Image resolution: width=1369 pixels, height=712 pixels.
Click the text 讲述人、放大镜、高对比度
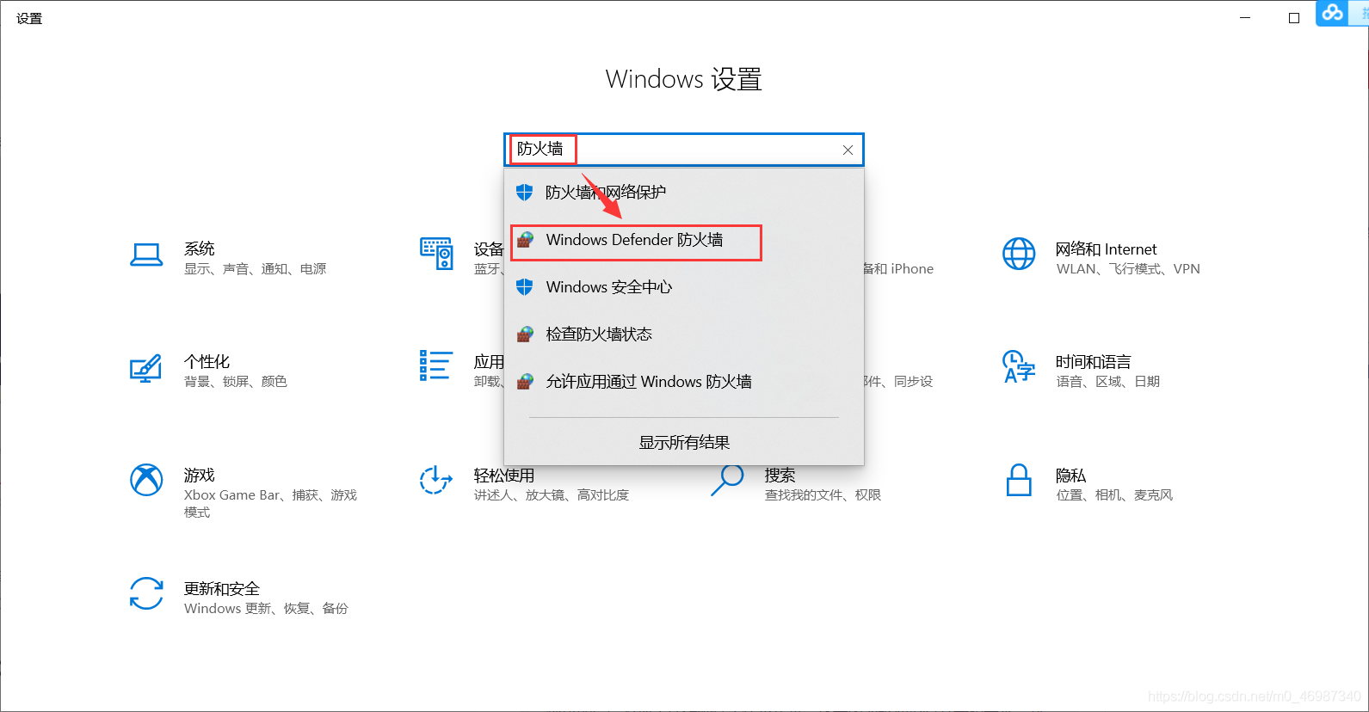click(x=551, y=495)
